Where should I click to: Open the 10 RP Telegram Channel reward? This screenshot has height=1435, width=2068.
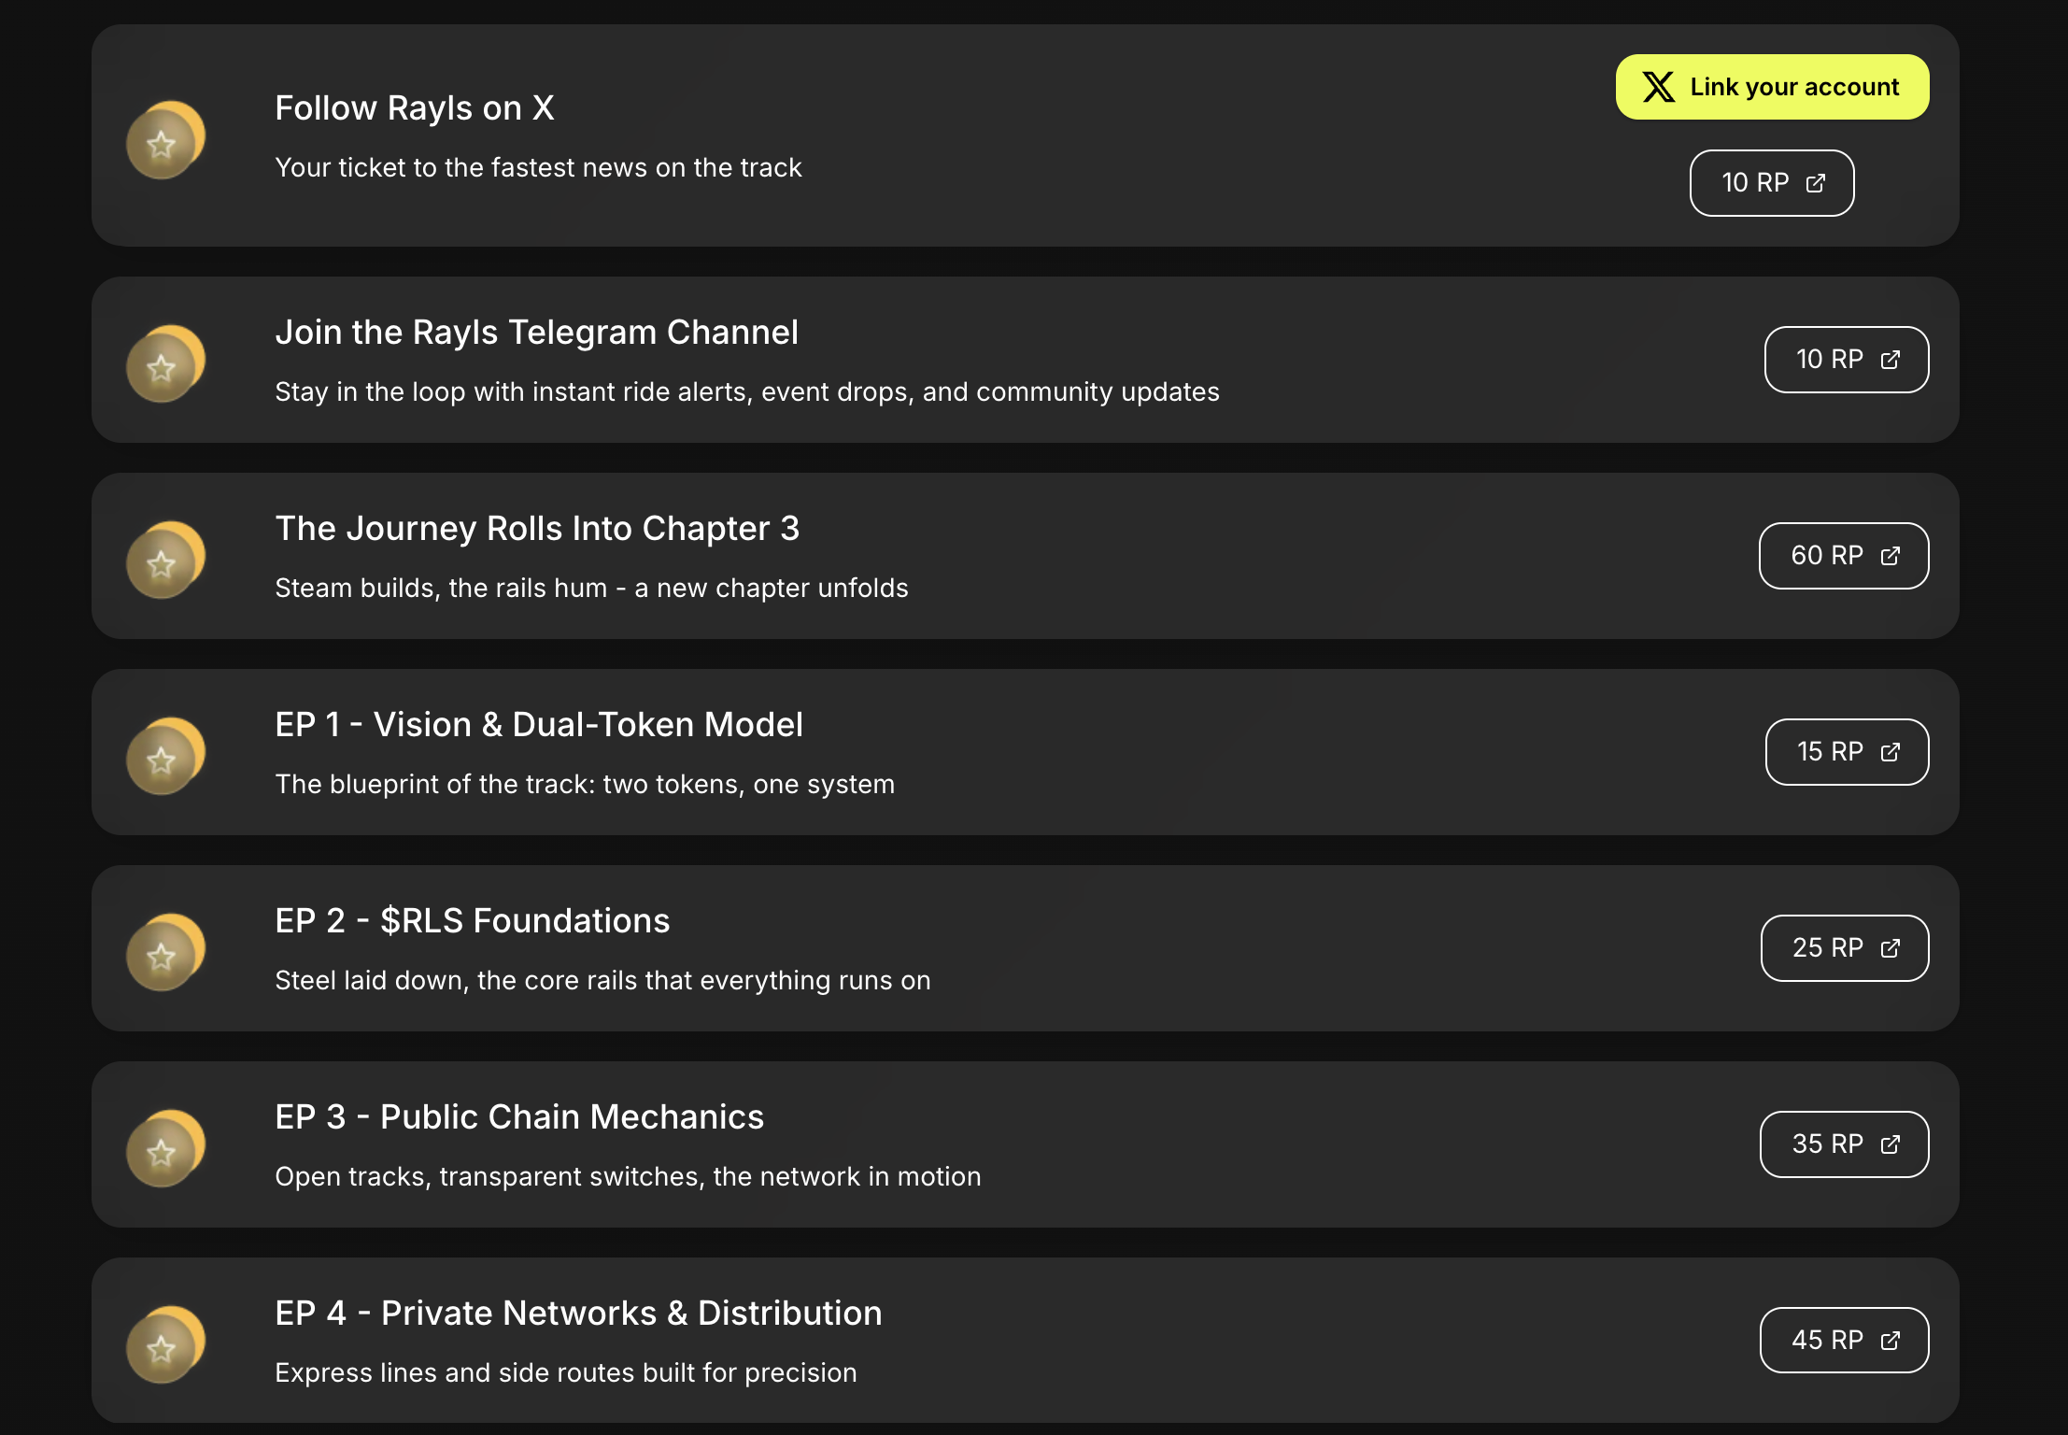tap(1846, 360)
